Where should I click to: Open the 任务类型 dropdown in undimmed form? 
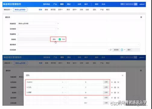(x=37, y=29)
